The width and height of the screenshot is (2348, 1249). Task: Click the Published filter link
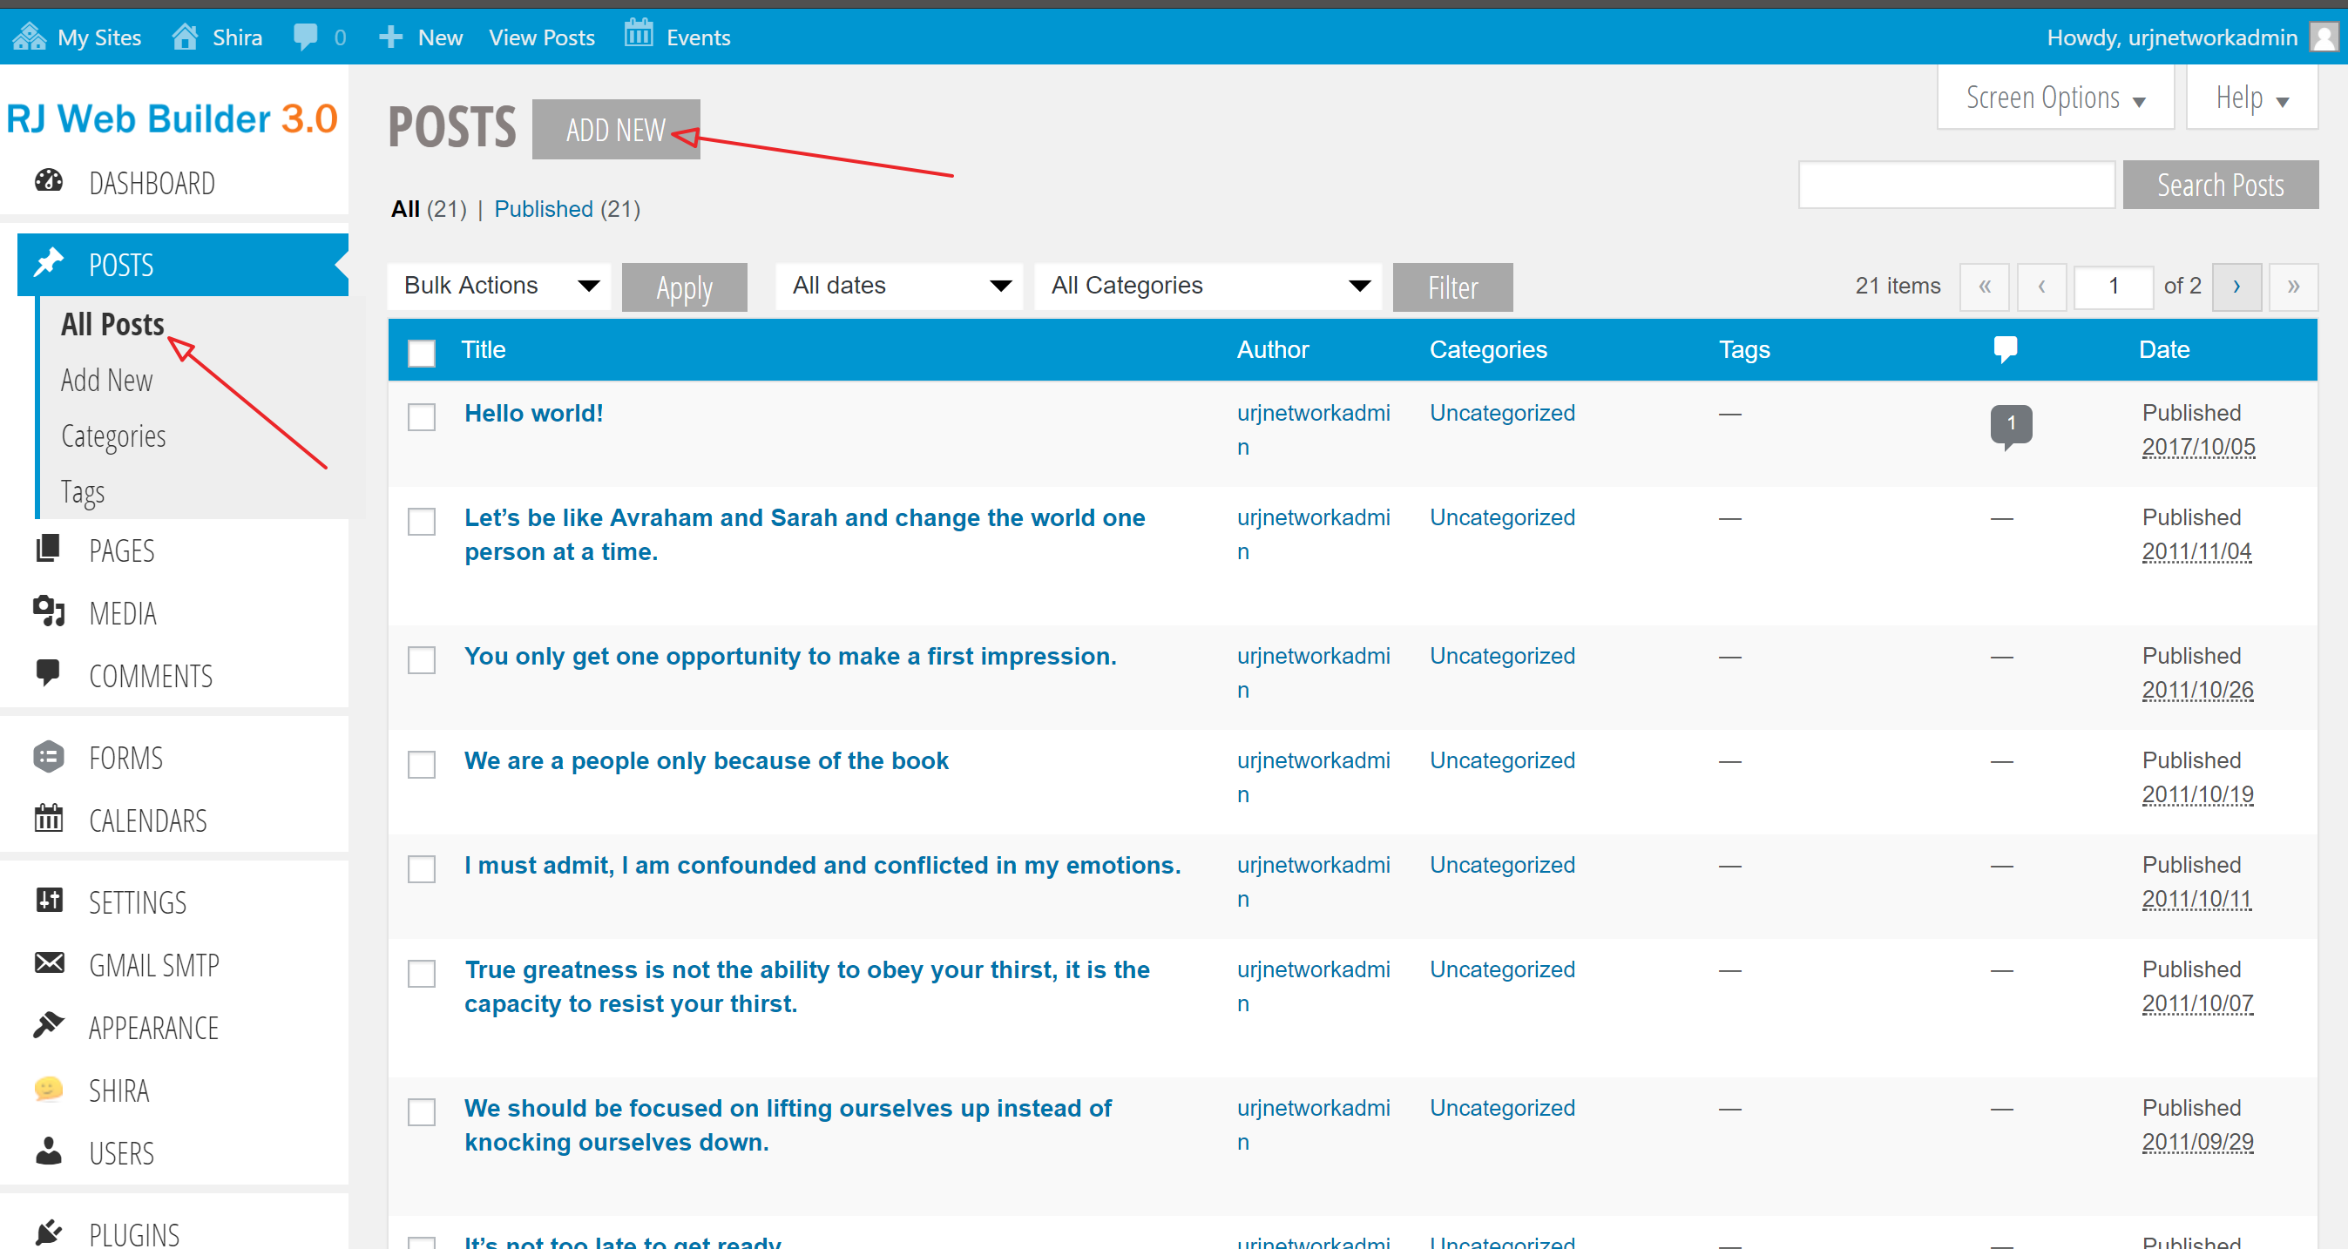pos(544,210)
